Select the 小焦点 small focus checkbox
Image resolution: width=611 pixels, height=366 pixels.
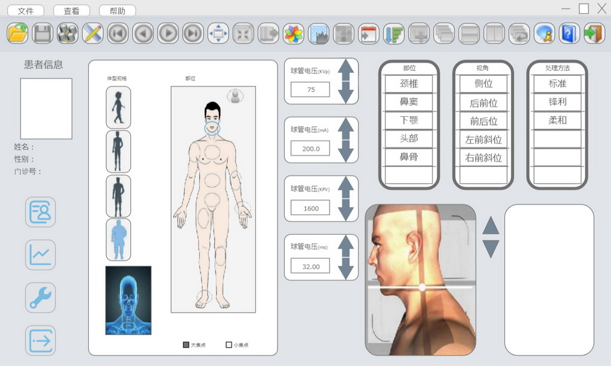(229, 345)
